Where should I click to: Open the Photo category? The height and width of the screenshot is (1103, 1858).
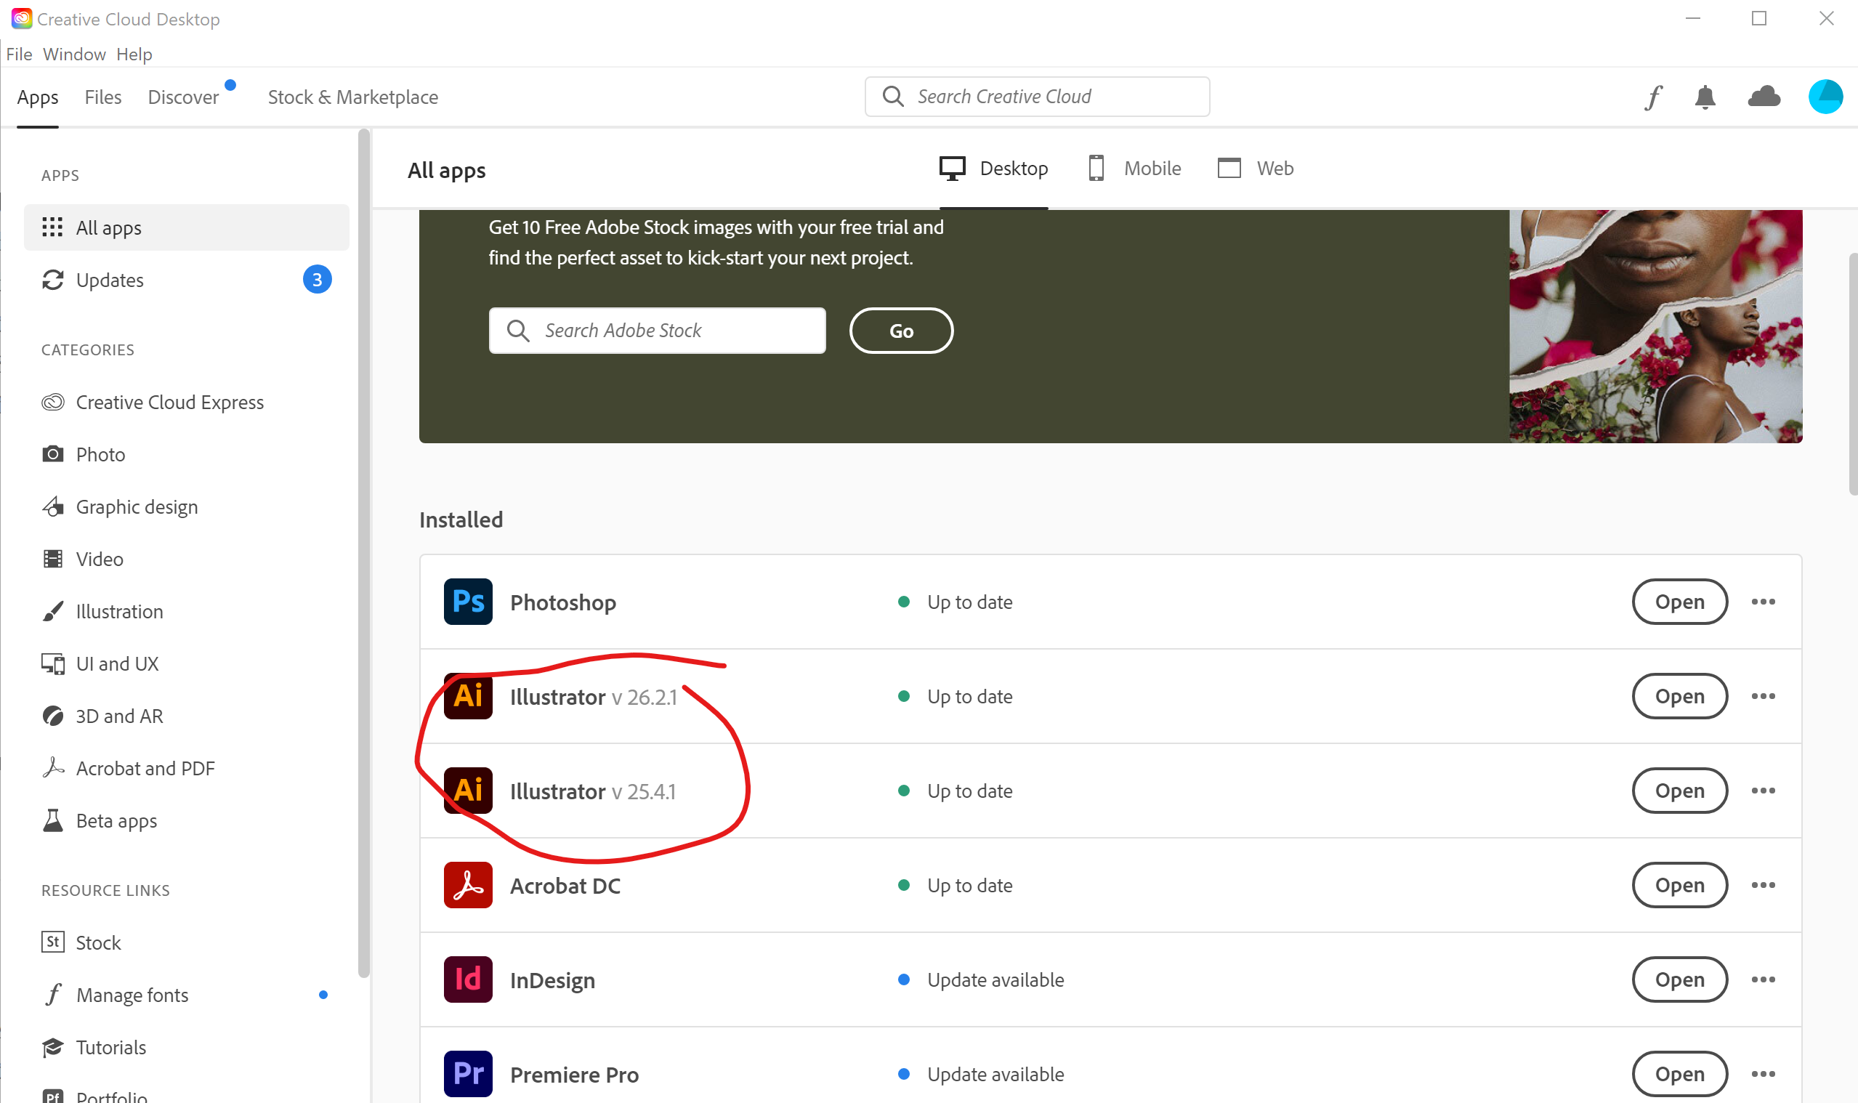coord(84,454)
